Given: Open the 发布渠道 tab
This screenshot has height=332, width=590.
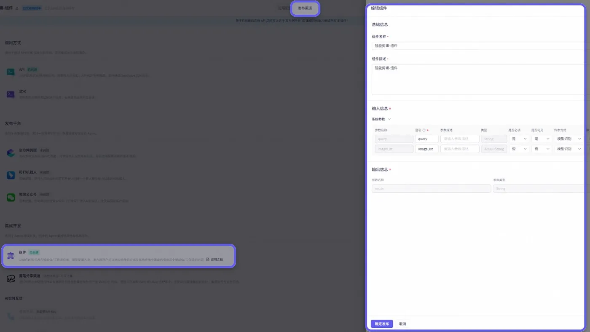Looking at the screenshot, I should pyautogui.click(x=305, y=8).
